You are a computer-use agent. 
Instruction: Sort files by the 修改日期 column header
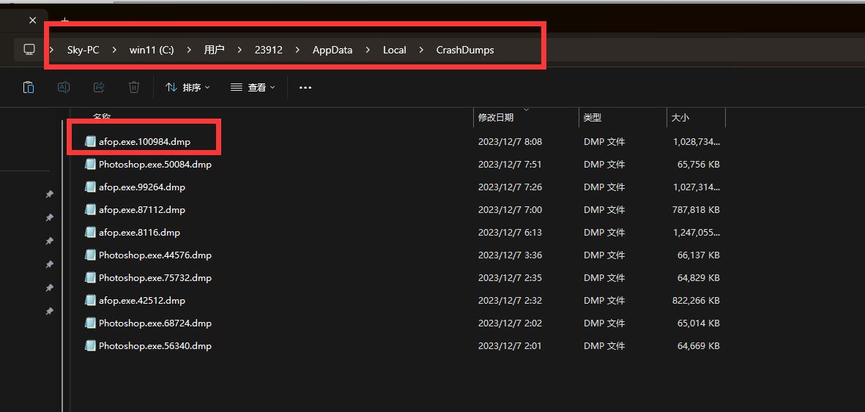coord(496,118)
